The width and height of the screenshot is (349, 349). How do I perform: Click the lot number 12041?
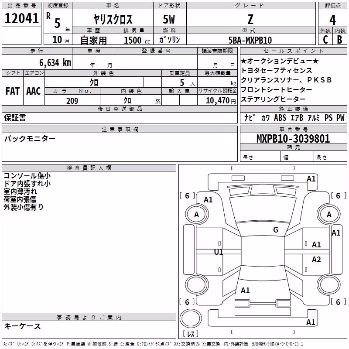click(x=21, y=18)
